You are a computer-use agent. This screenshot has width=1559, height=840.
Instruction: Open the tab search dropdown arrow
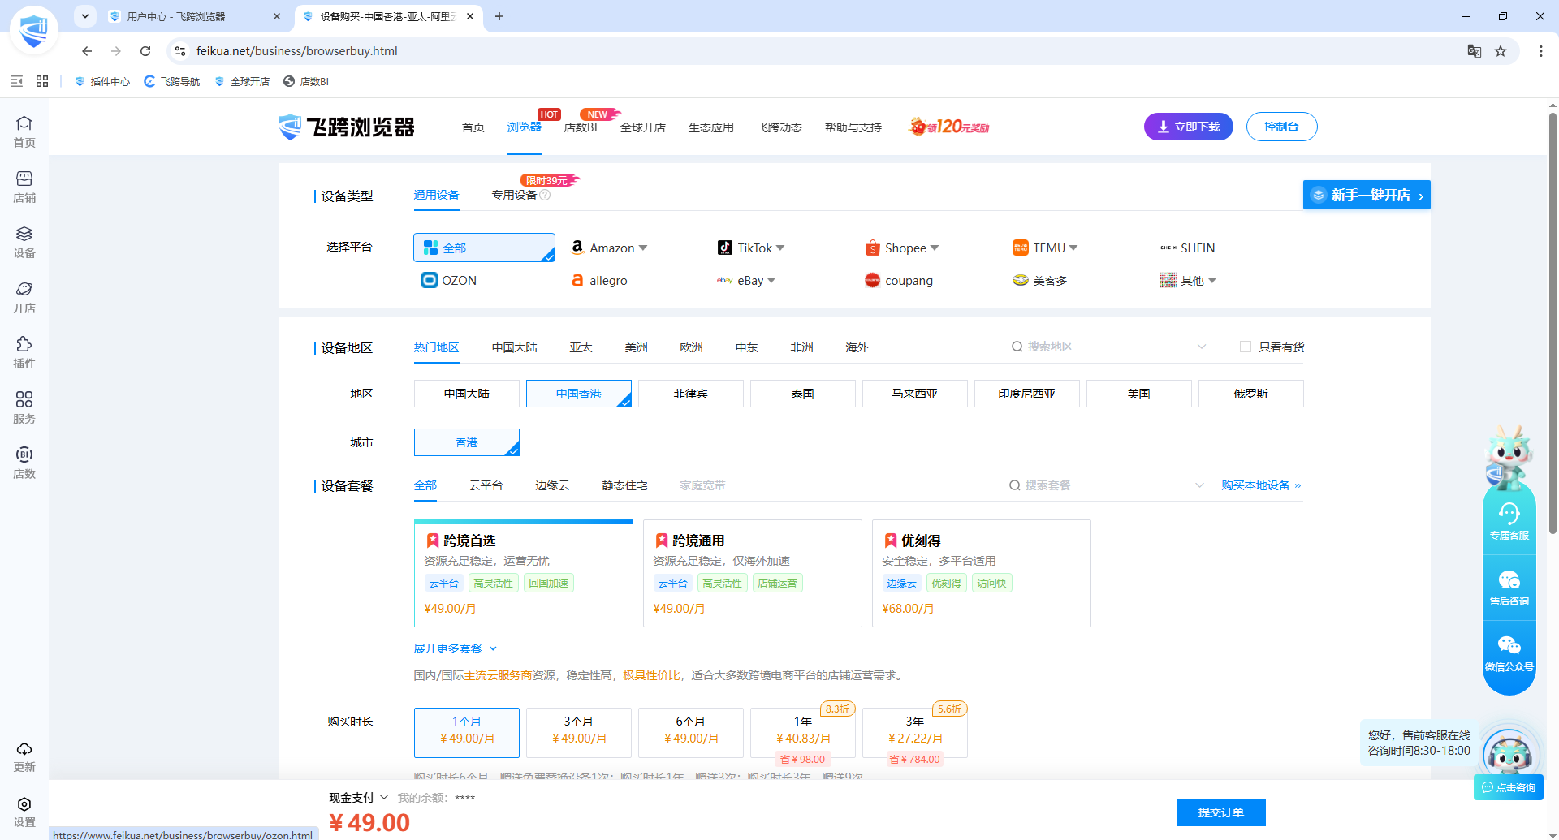[x=85, y=16]
